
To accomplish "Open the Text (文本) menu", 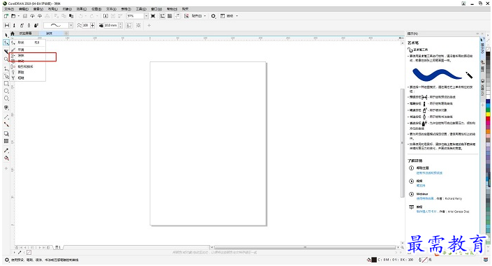I will click(x=111, y=9).
